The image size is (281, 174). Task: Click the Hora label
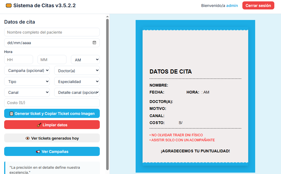click(x=8, y=52)
